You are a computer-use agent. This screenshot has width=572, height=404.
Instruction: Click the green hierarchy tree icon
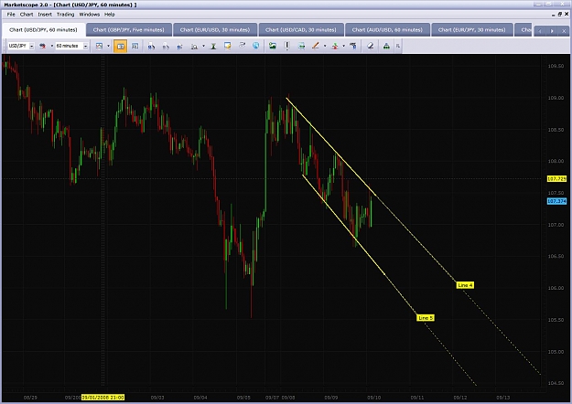click(x=386, y=47)
